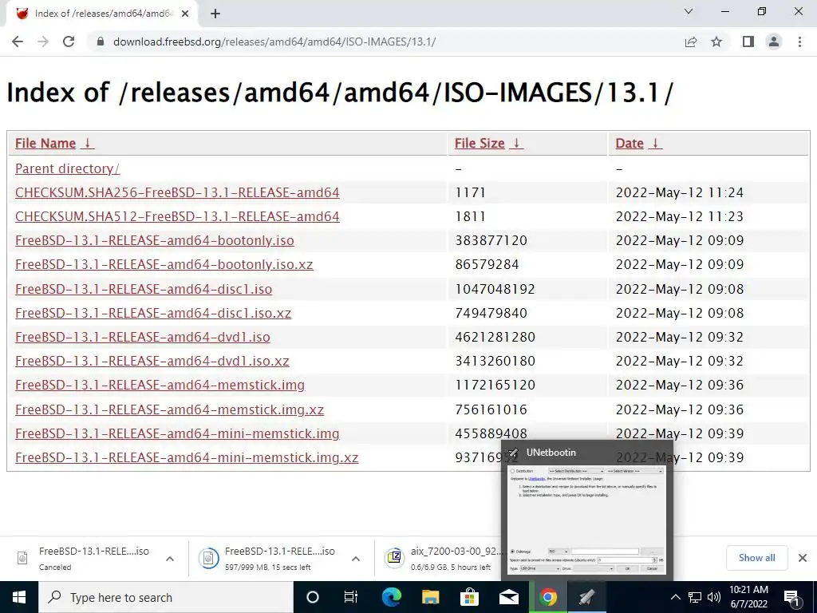Open the Parent directory link
This screenshot has width=817, height=613.
(x=67, y=168)
